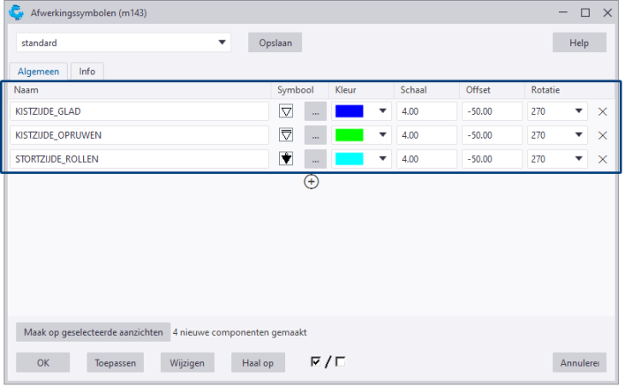Image resolution: width=625 pixels, height=387 pixels.
Task: Add a new row with the plus icon
Action: [x=311, y=182]
